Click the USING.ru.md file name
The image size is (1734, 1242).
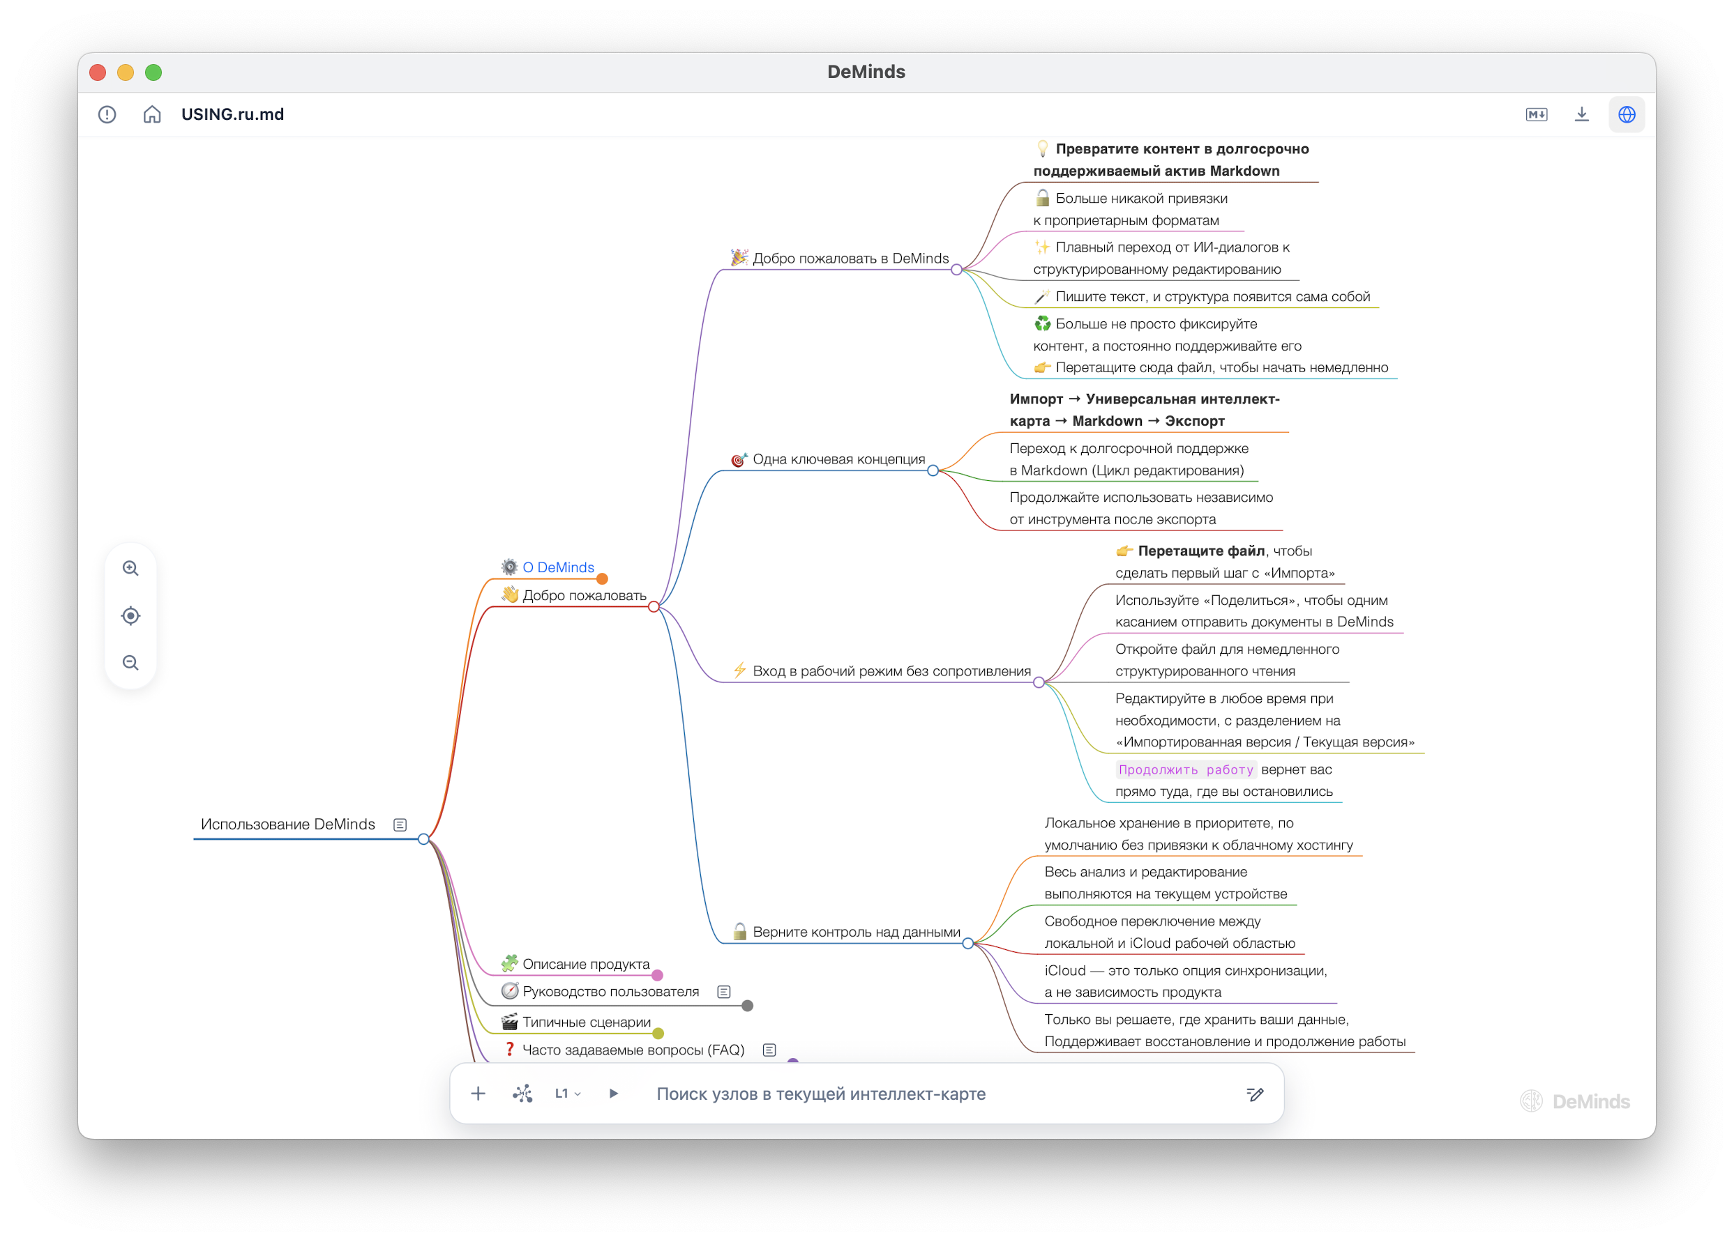(232, 114)
